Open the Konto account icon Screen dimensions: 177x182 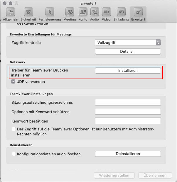(83, 12)
